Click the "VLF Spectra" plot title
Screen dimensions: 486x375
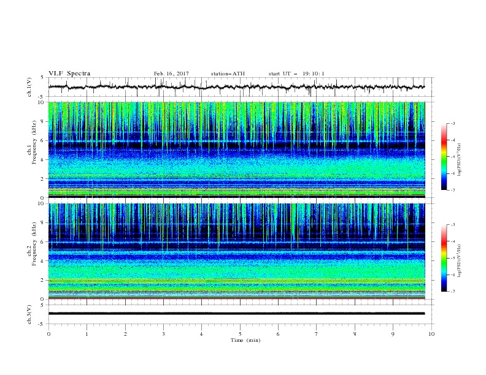pyautogui.click(x=69, y=74)
